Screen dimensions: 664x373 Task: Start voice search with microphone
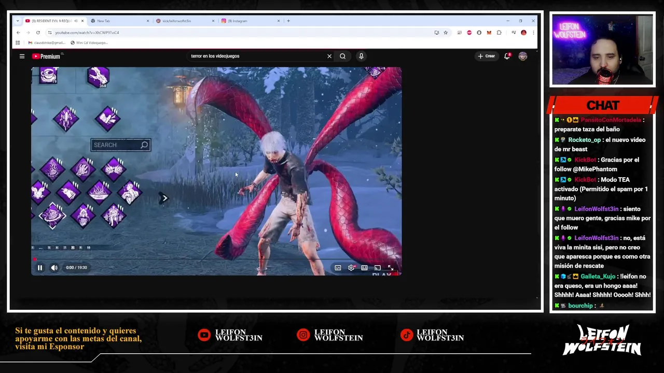tap(361, 56)
